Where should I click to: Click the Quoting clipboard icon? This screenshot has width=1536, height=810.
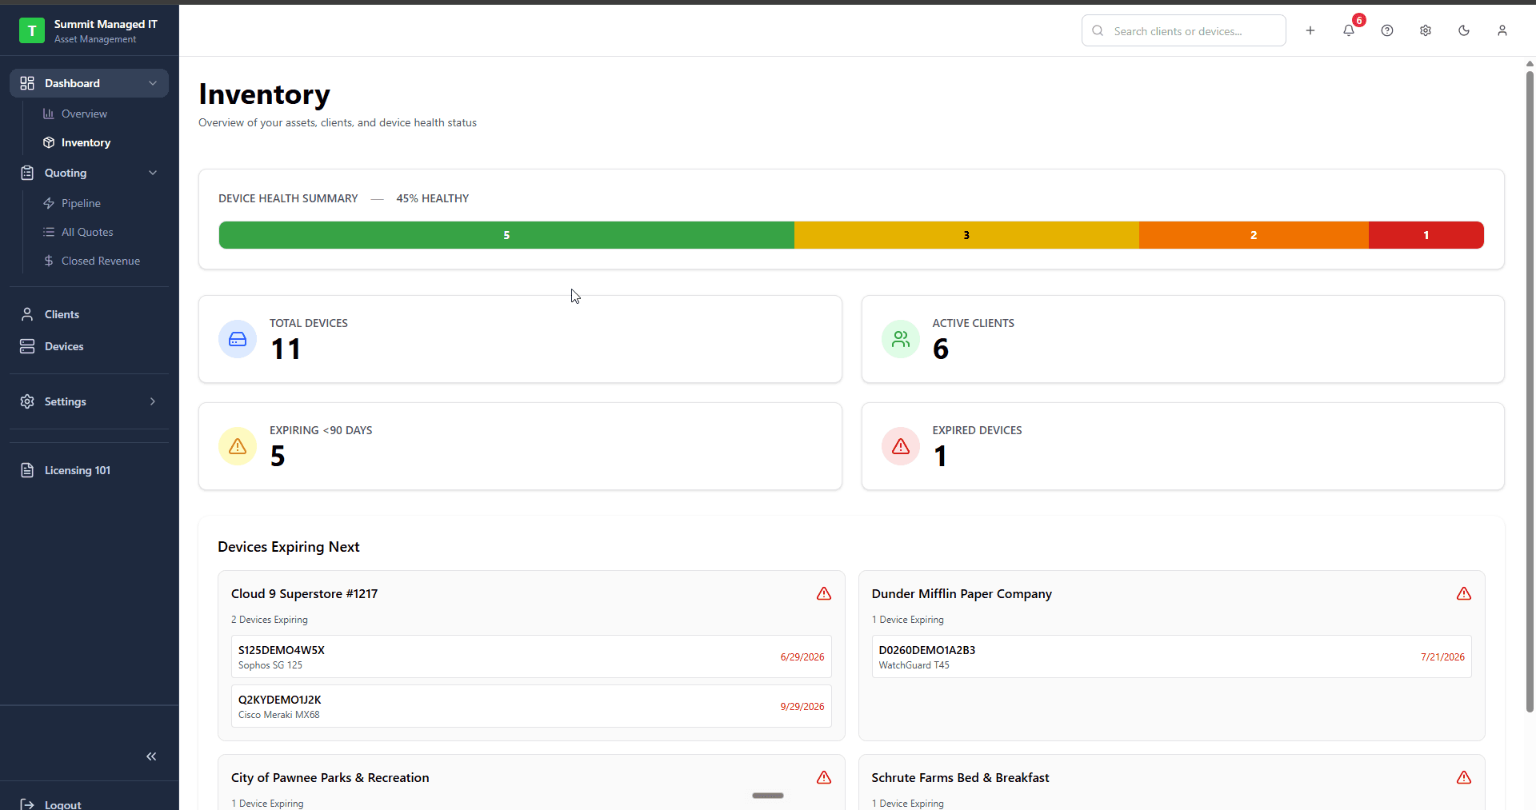pos(27,173)
